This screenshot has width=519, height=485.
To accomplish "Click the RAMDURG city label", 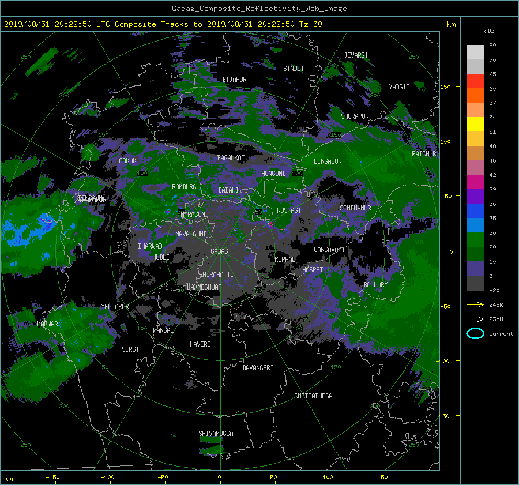I will [184, 187].
